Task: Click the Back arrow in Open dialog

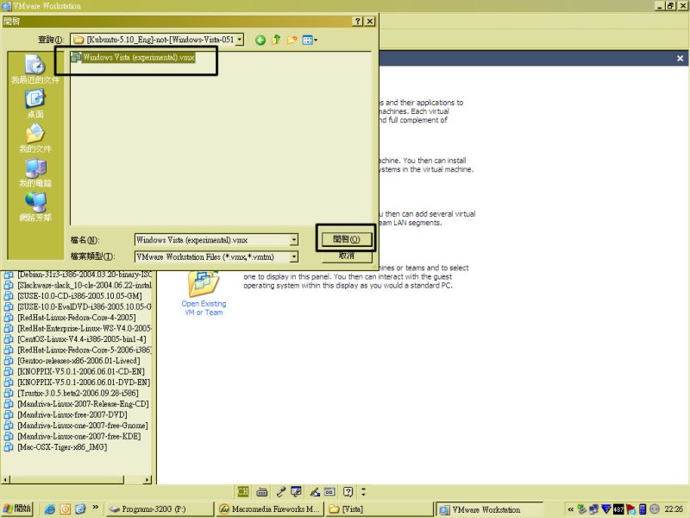Action: [260, 40]
